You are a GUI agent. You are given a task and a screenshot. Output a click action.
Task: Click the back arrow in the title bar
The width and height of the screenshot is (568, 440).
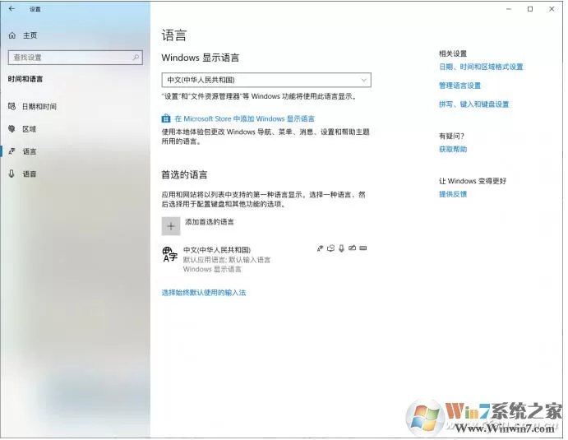pyautogui.click(x=12, y=9)
